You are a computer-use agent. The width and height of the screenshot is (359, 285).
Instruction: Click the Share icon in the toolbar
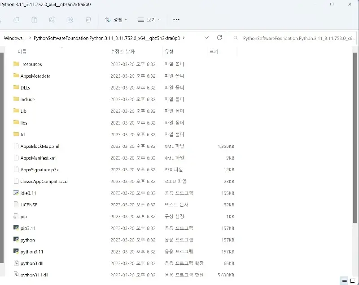point(70,20)
